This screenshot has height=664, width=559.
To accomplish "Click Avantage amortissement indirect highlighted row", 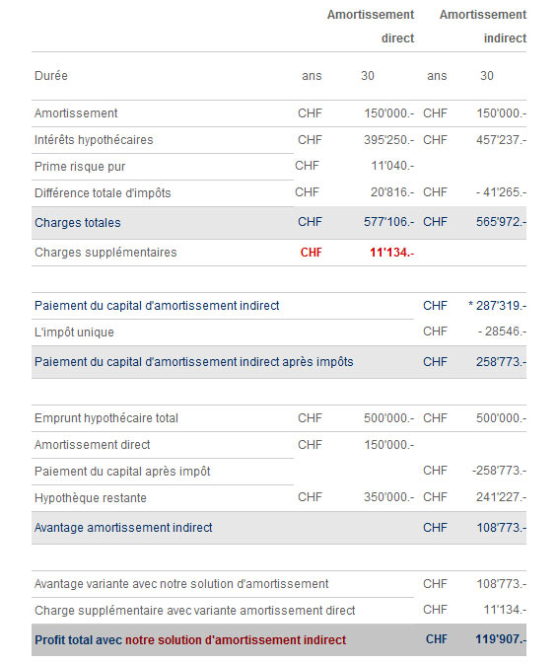I will pyautogui.click(x=279, y=528).
